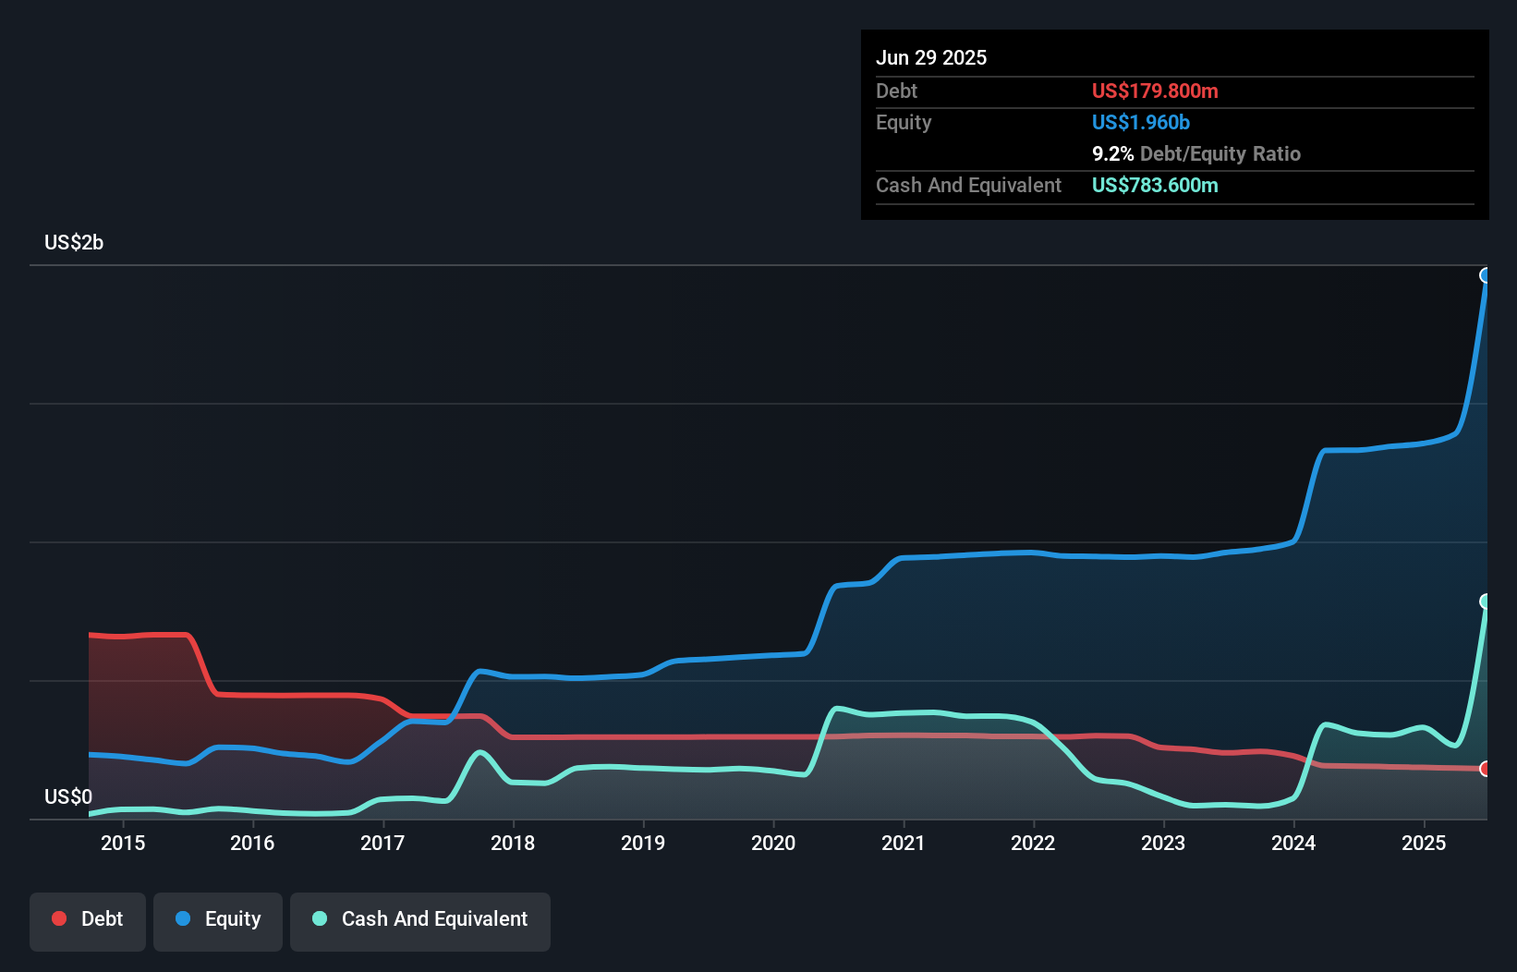Click the US$0 axis label
The width and height of the screenshot is (1517, 972).
[x=69, y=796]
